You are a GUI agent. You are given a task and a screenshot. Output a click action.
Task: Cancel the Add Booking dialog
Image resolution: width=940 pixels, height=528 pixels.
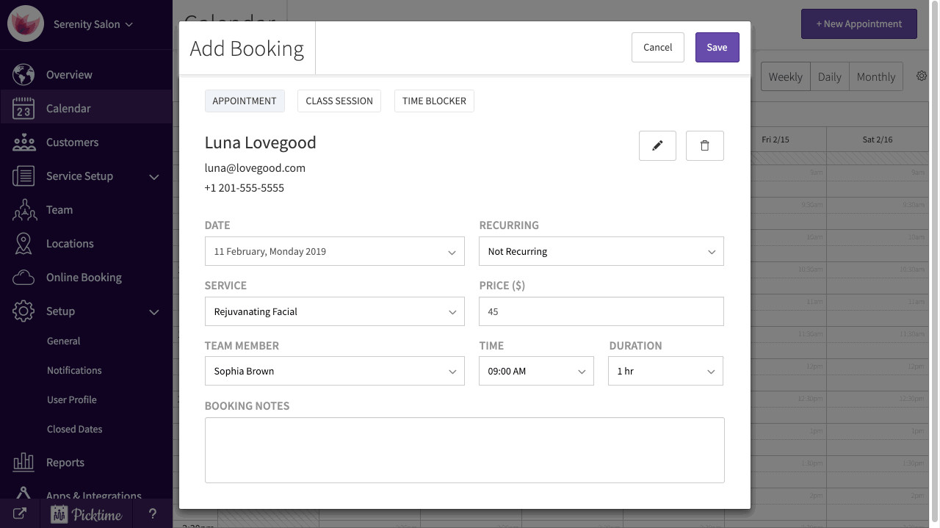click(x=657, y=47)
